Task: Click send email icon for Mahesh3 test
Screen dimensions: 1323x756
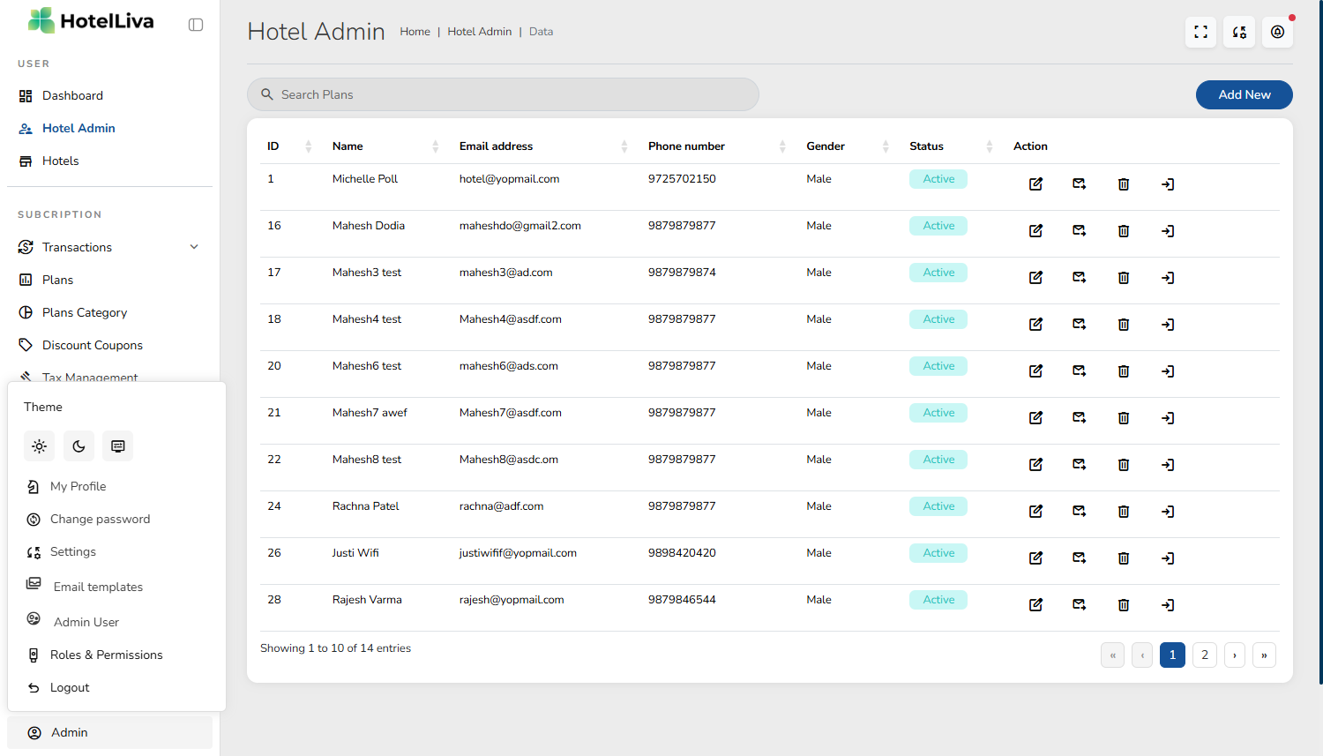Action: coord(1079,277)
